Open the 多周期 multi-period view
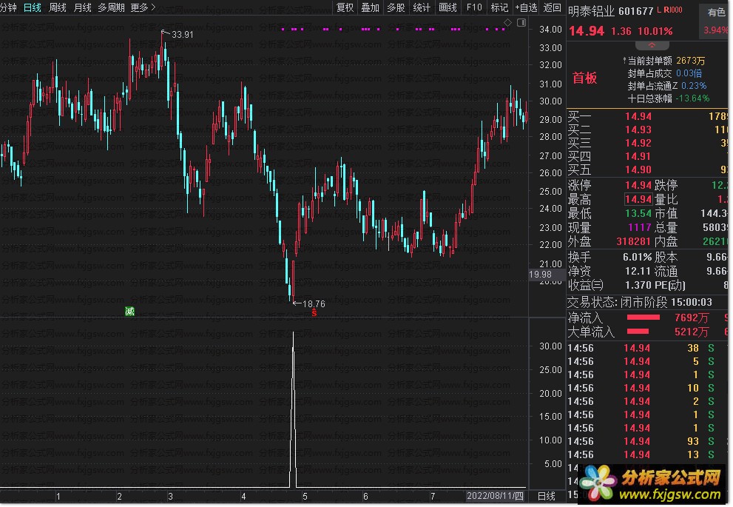Screen dimensions: 733x507 [111, 7]
